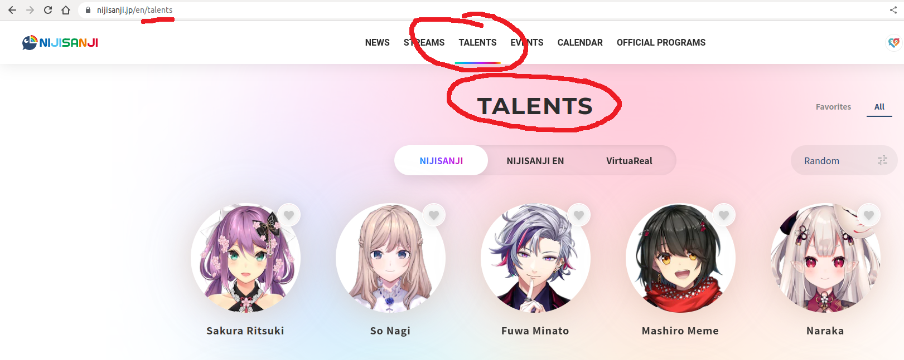904x360 pixels.
Task: Go to the NEWS page
Action: (x=378, y=42)
